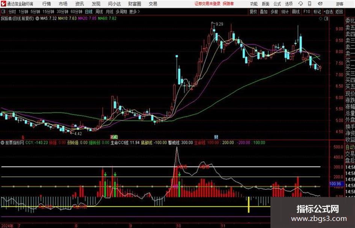
Task: Open the 多周期 multi-period view
Action: click(121, 12)
